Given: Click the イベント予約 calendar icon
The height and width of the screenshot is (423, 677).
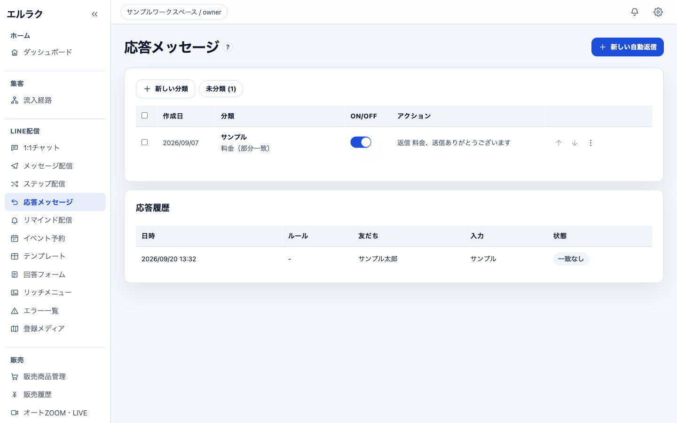Looking at the screenshot, I should click(x=15, y=238).
